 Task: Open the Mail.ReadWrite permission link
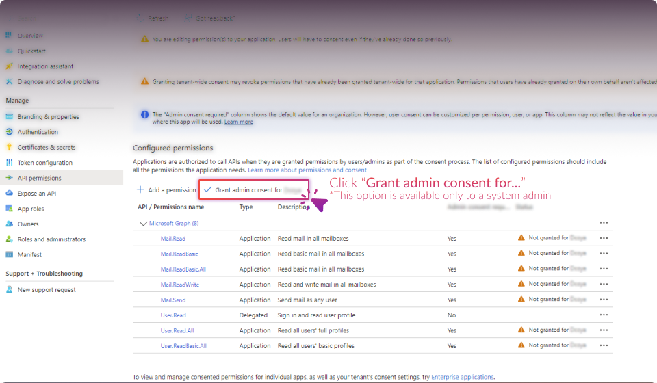(x=179, y=285)
